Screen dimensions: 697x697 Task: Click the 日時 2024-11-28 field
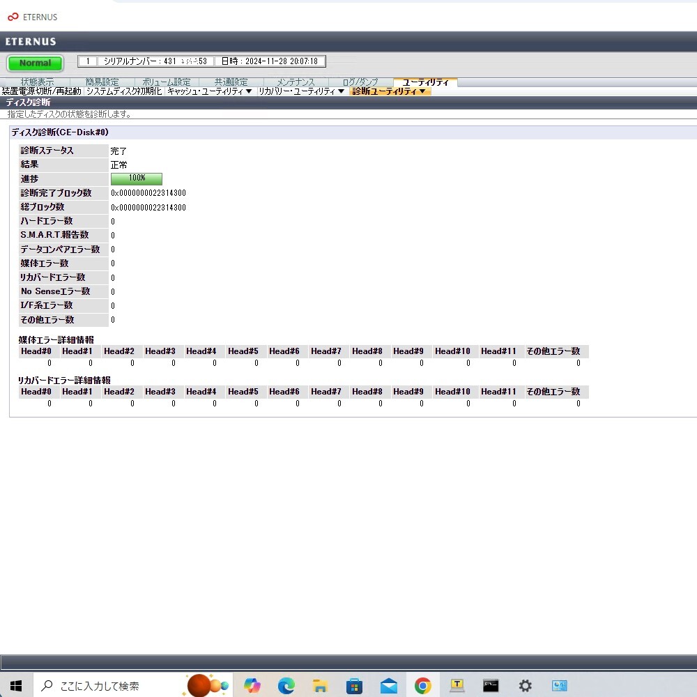270,61
